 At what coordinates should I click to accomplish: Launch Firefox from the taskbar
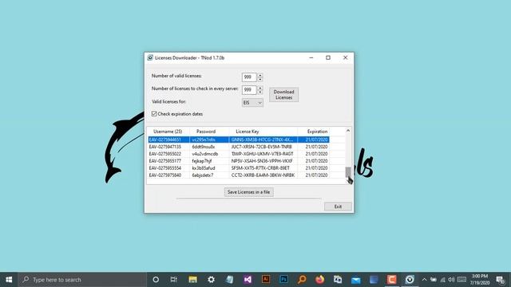pyautogui.click(x=320, y=280)
